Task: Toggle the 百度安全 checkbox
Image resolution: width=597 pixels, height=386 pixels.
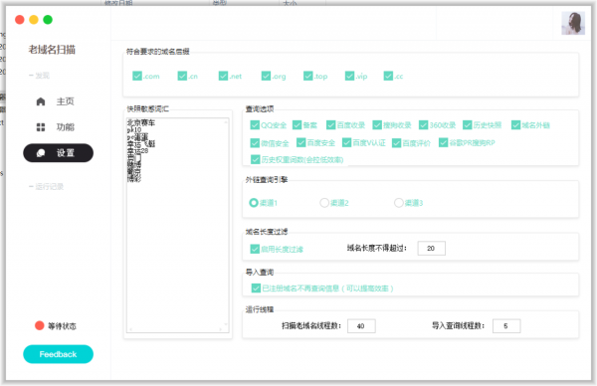Action: point(300,142)
